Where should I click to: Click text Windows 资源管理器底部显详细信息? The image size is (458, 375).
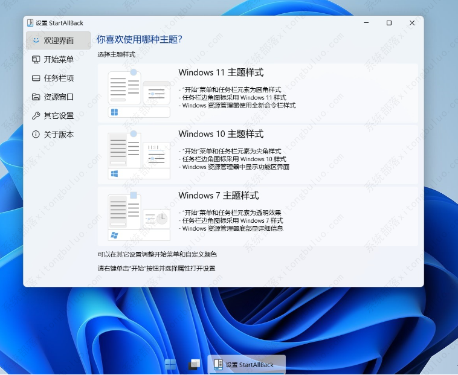pos(233,228)
